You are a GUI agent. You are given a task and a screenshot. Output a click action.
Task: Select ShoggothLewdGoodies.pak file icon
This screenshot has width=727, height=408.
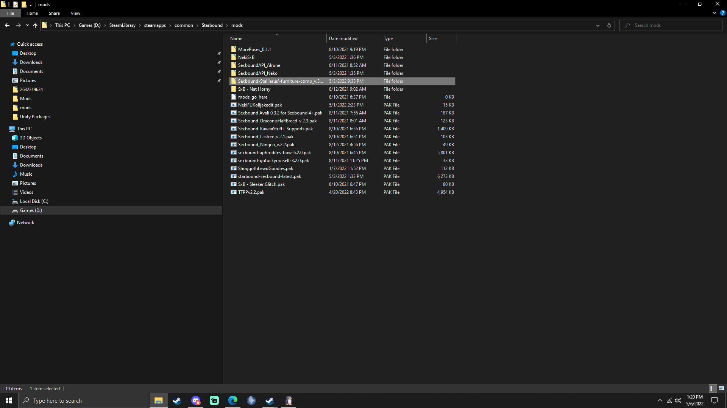tap(234, 168)
